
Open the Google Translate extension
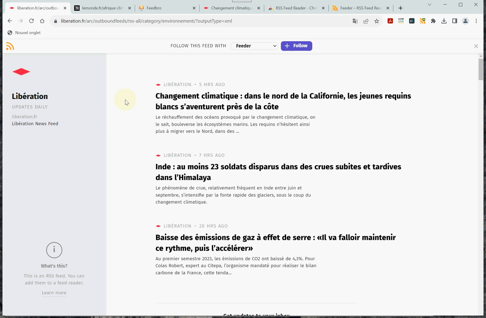[355, 21]
